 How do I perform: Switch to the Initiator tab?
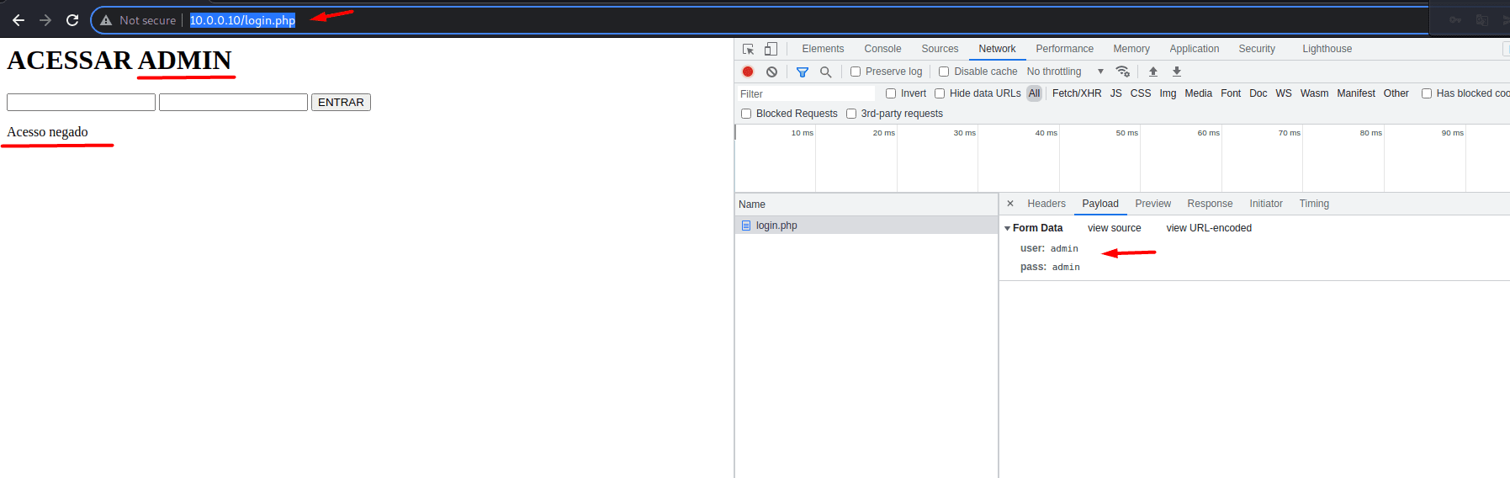click(1266, 204)
